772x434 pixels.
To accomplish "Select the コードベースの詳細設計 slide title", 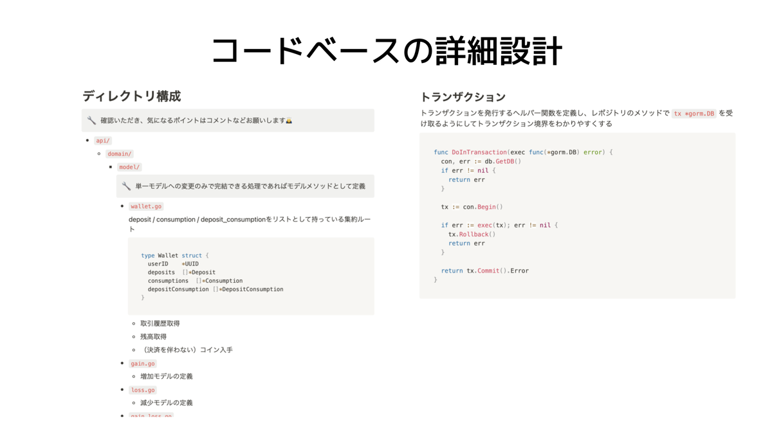I will click(387, 51).
